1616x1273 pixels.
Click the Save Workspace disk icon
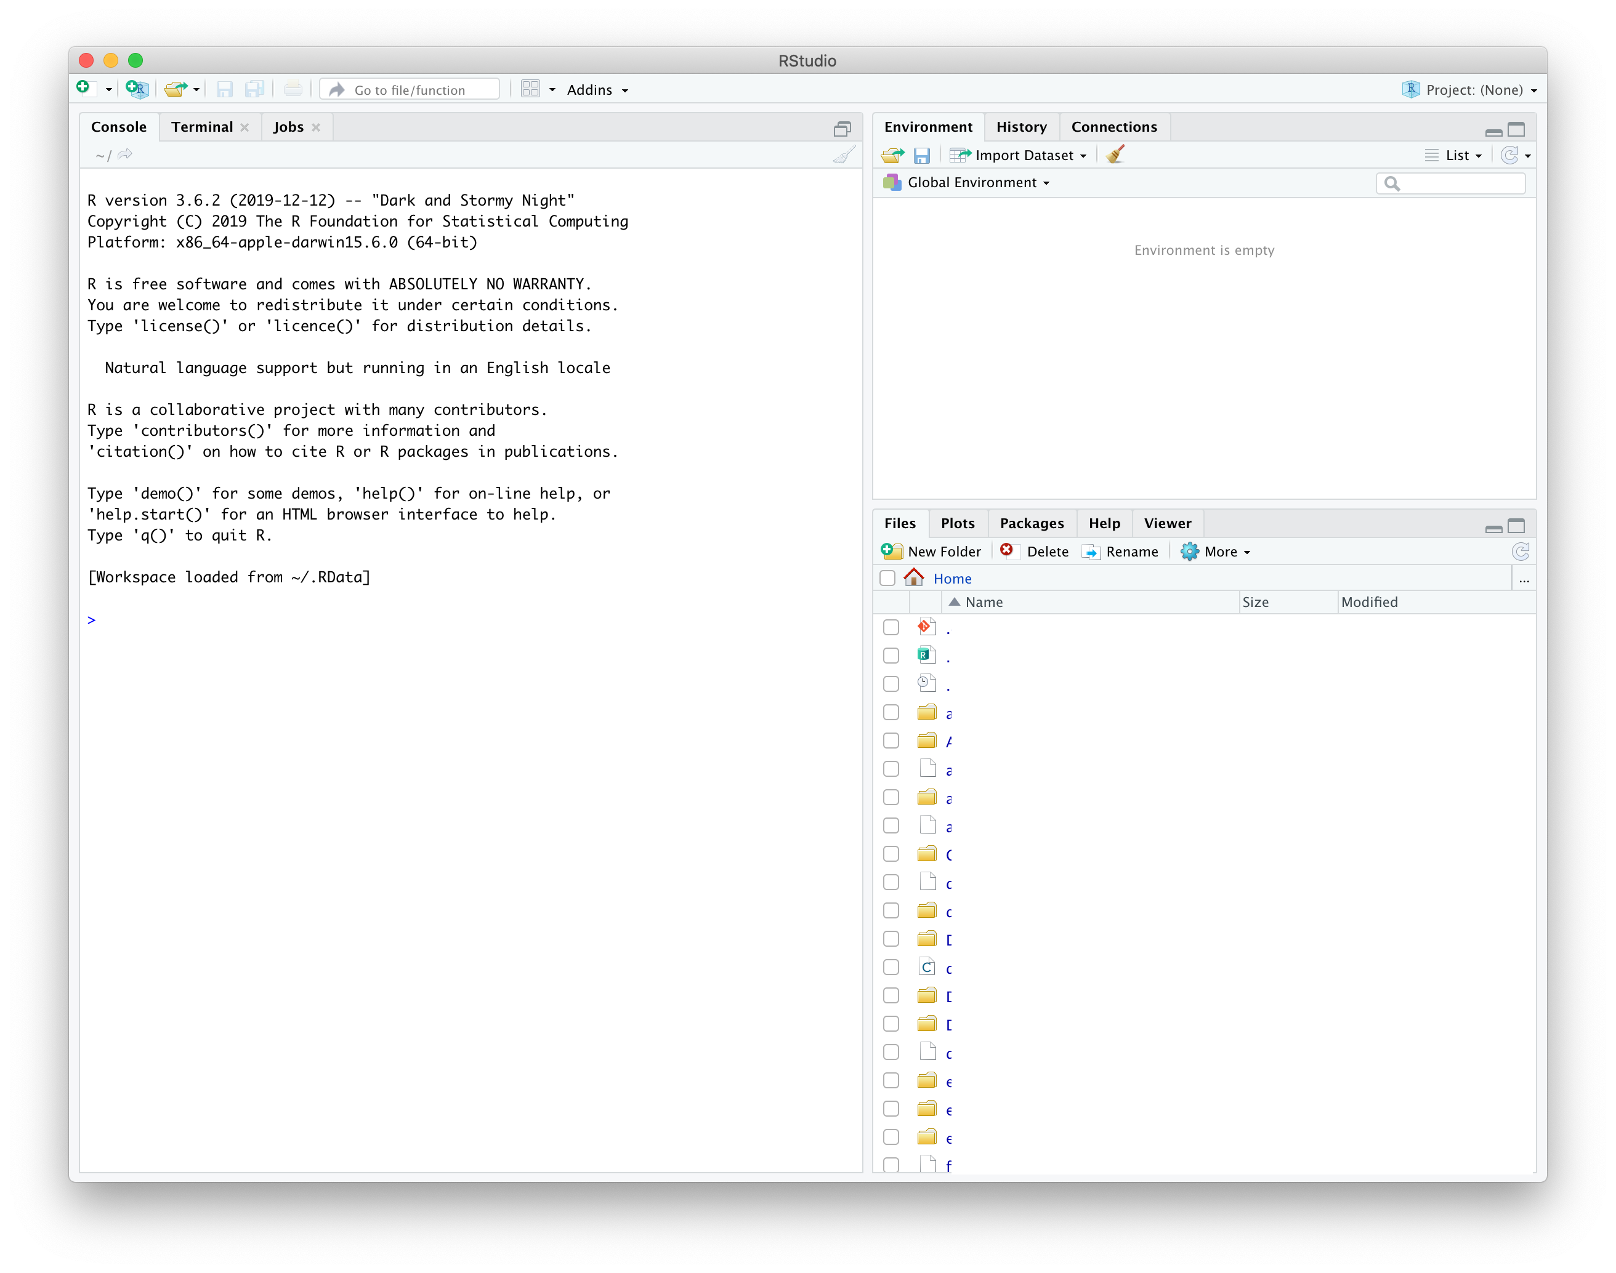(922, 155)
